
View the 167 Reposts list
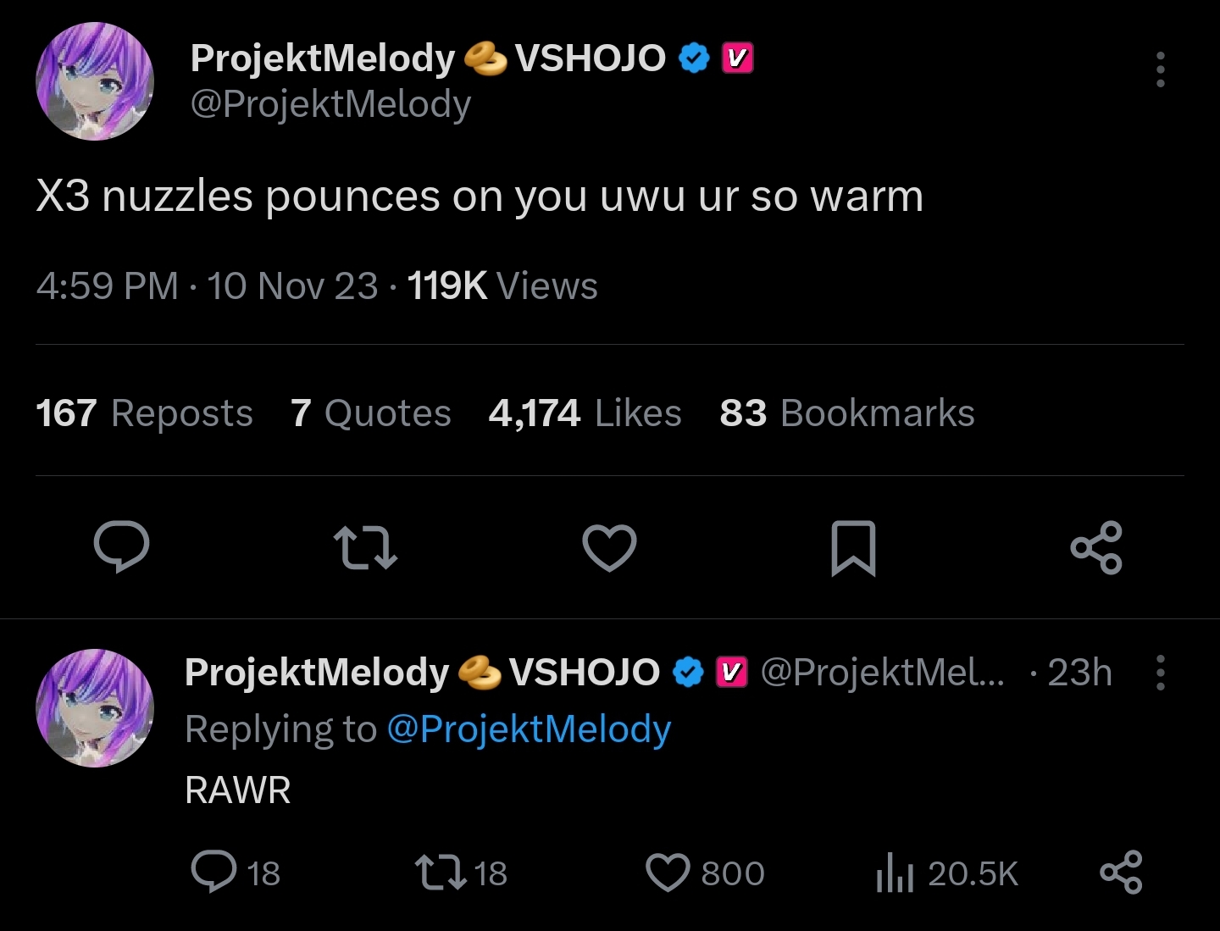pos(145,413)
